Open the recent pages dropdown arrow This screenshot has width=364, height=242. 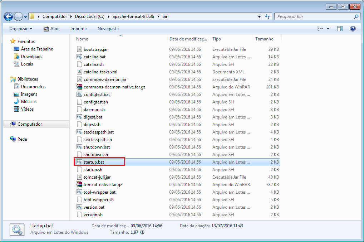[25, 17]
